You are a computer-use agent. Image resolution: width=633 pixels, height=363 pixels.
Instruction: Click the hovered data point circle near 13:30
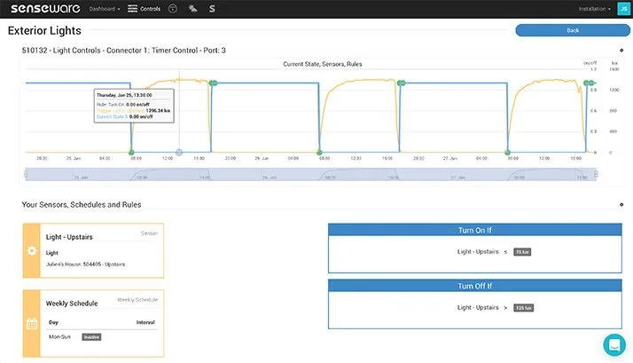pos(179,153)
